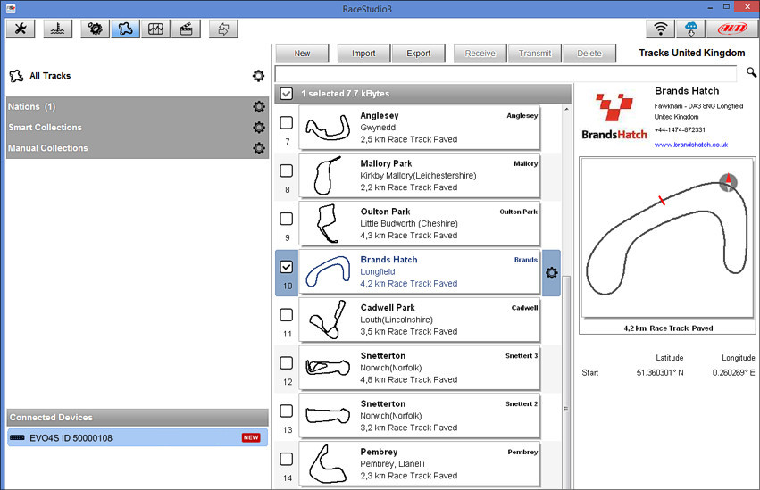Expand the Smart Collections section
This screenshot has height=490, width=760.
(x=138, y=128)
